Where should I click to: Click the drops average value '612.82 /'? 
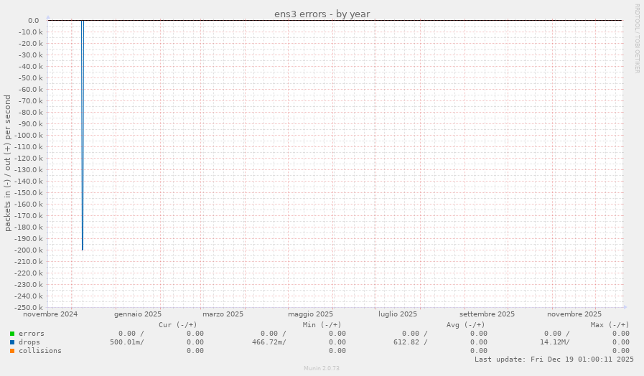tap(410, 342)
